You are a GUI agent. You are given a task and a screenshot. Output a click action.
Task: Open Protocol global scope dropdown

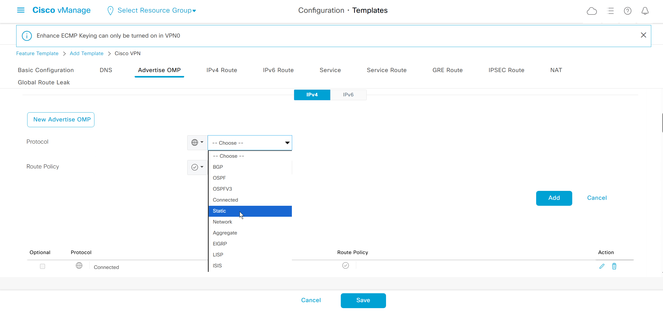pos(197,143)
